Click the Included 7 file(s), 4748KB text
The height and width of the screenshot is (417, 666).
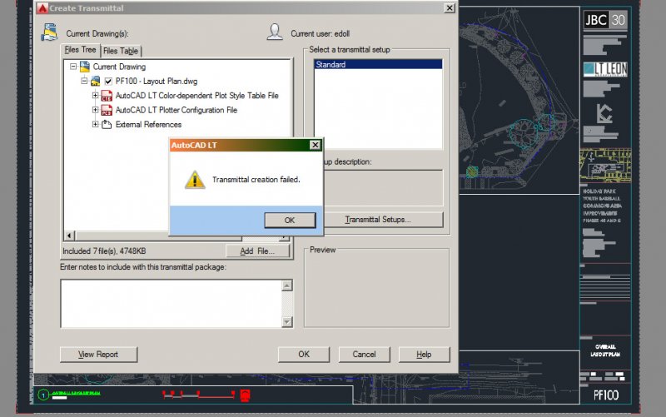(104, 251)
